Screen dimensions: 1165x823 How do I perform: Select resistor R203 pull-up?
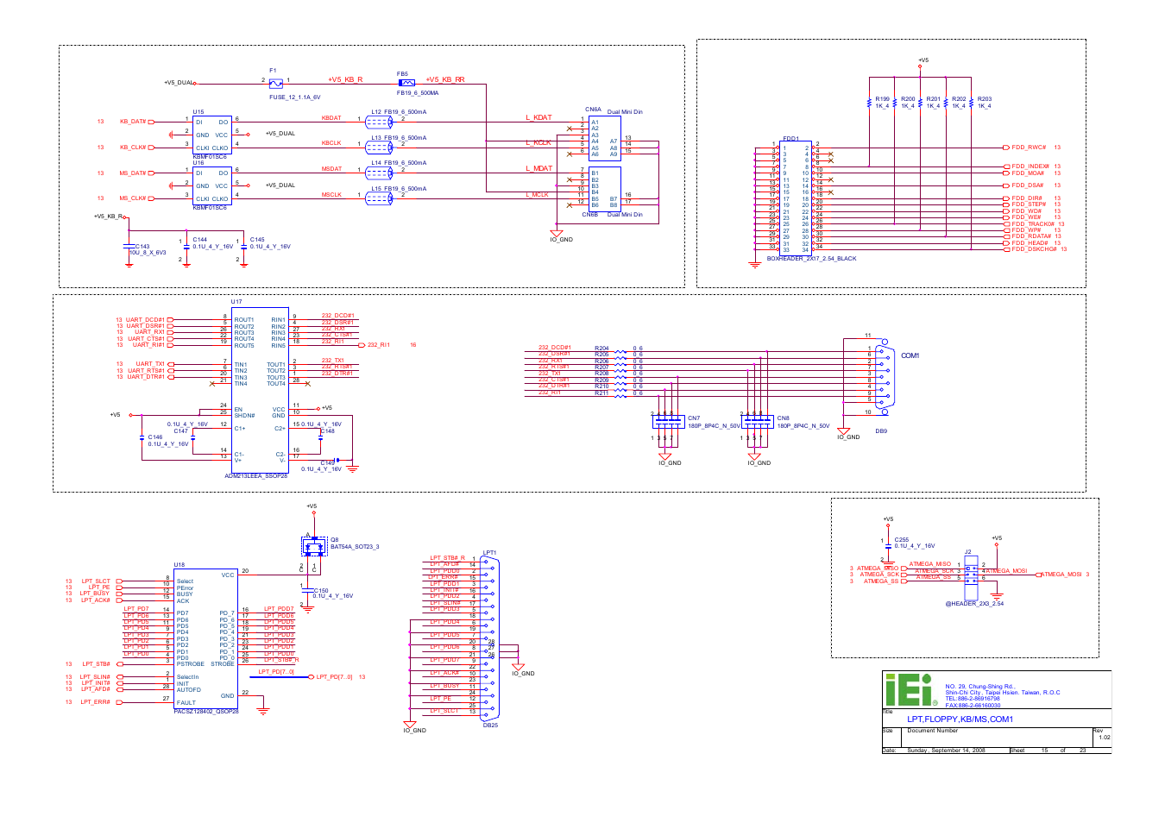point(972,103)
